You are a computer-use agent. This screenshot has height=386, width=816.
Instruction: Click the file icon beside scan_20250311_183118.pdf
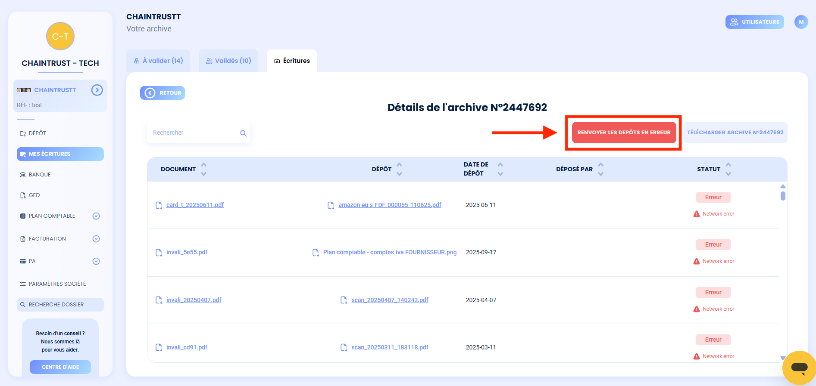[344, 347]
